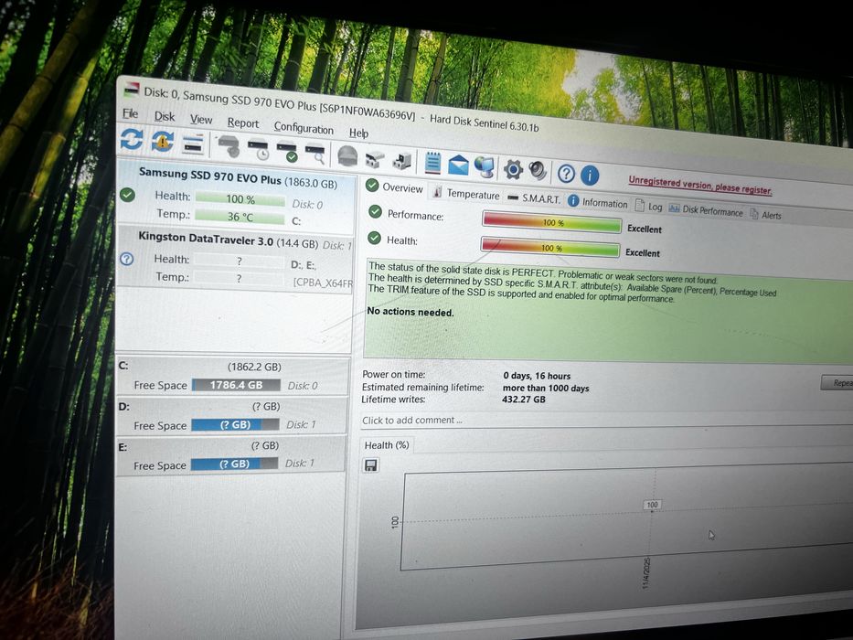Open the notepad report toolbar icon
The image size is (853, 640).
(433, 163)
